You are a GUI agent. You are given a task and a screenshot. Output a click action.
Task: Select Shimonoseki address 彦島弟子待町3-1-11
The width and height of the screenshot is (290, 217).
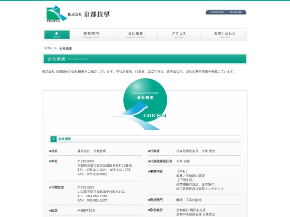101,192
